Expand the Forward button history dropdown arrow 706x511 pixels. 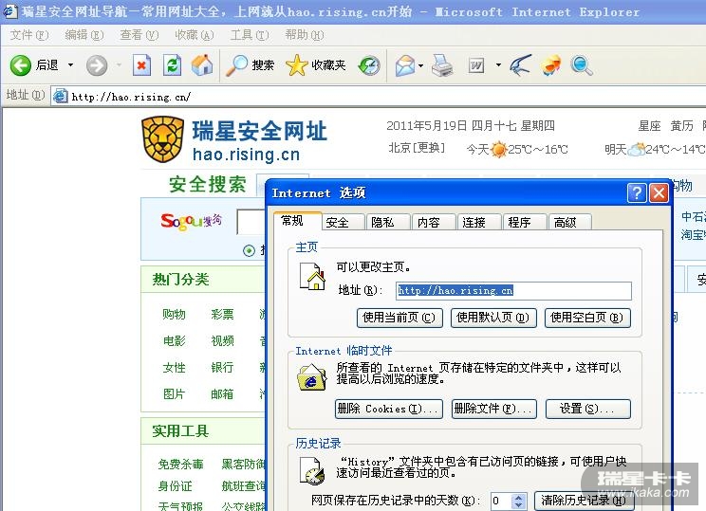click(x=119, y=65)
